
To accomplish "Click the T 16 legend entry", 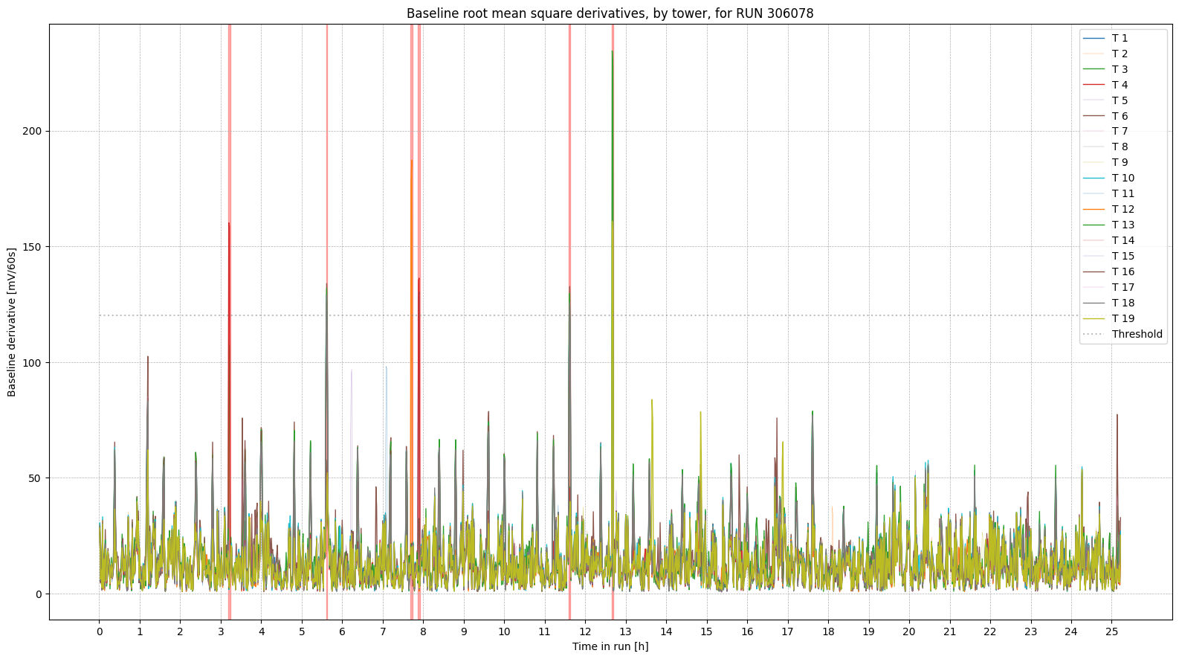I will point(1123,271).
